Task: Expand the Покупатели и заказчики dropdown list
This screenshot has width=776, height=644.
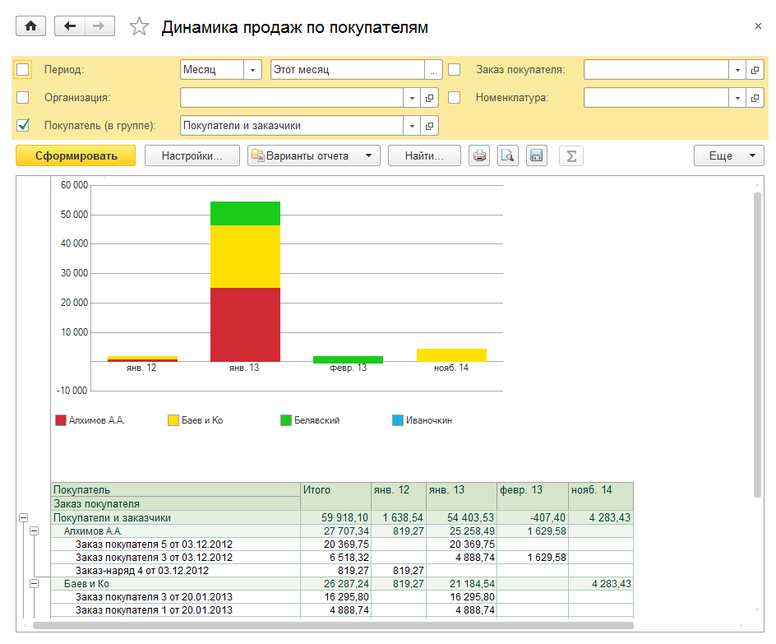Action: coord(412,126)
